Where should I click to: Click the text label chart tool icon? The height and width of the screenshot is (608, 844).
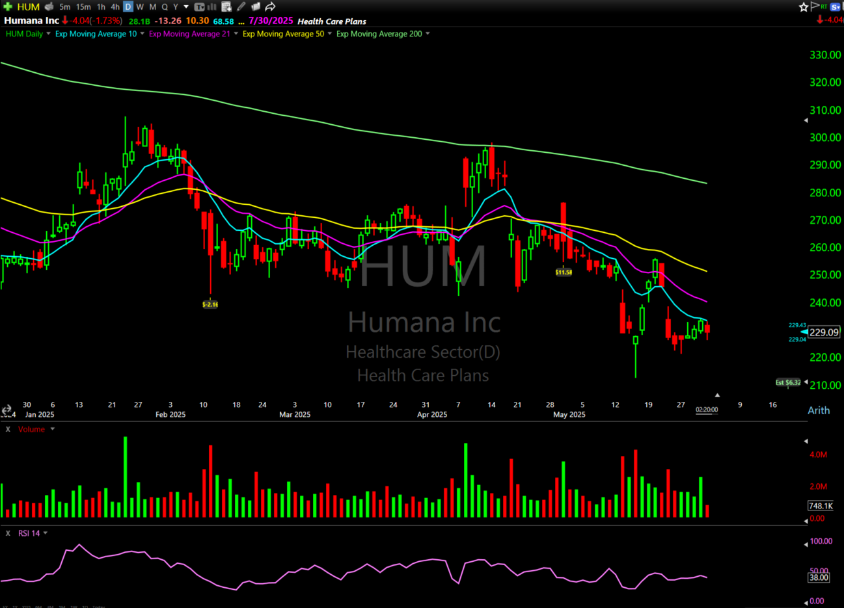pos(200,7)
